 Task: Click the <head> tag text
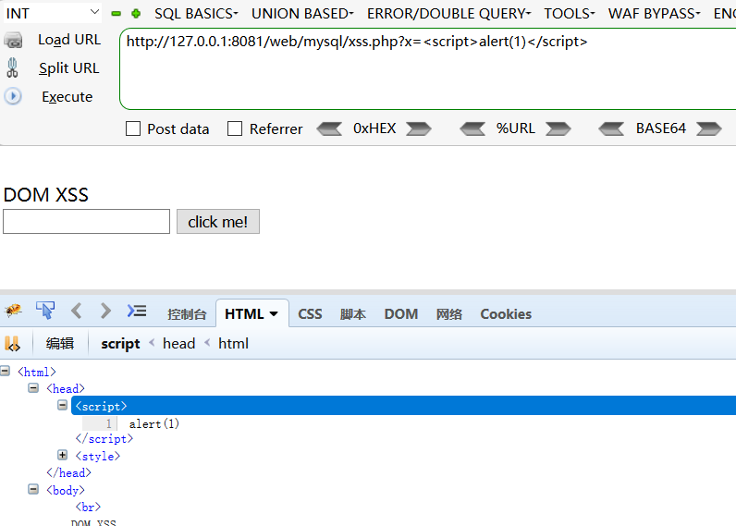click(66, 388)
